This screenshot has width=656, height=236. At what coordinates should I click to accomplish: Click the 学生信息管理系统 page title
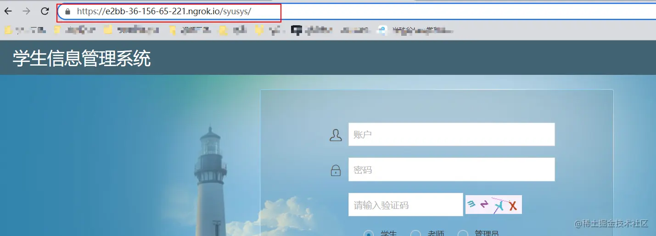82,59
